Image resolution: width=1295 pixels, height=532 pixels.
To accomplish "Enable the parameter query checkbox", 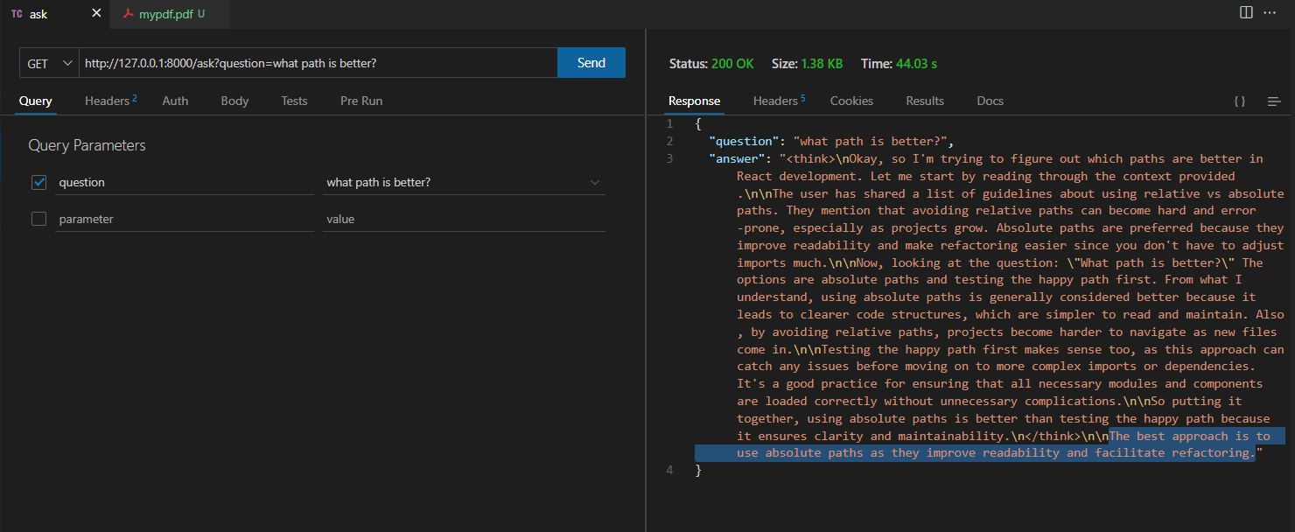I will coord(38,219).
